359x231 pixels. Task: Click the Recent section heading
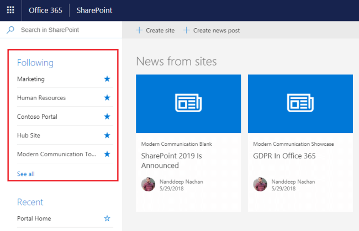(30, 202)
